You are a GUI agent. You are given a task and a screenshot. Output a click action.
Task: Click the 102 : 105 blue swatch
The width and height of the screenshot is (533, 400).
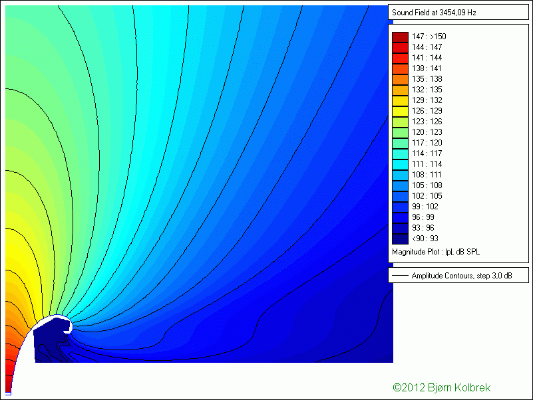click(x=400, y=196)
